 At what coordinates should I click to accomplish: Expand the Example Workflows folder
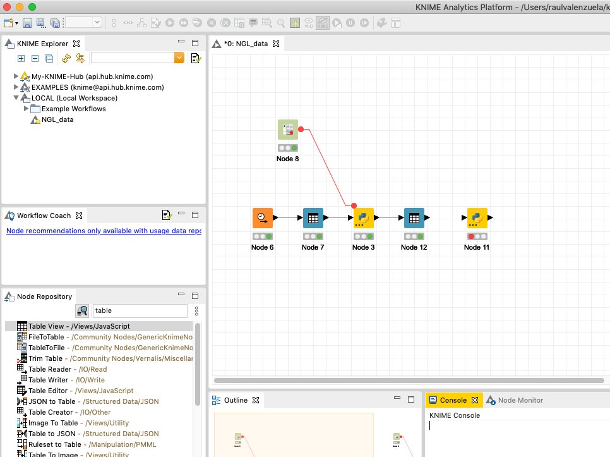coord(26,108)
